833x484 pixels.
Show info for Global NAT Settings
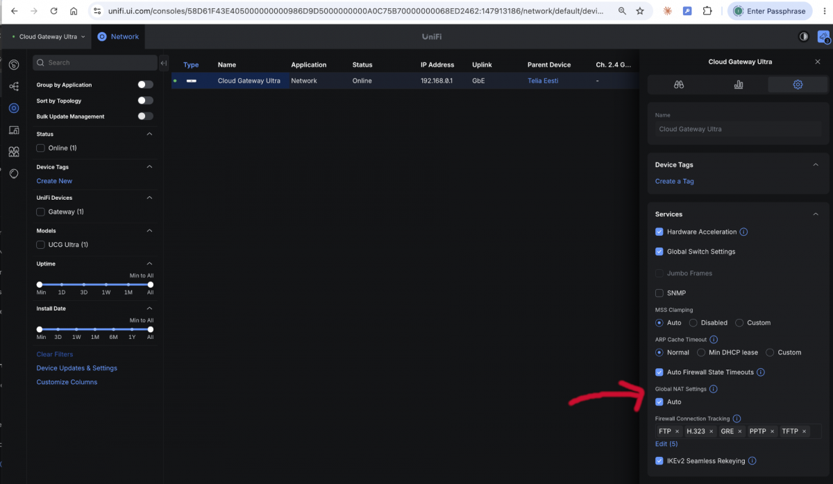point(714,389)
